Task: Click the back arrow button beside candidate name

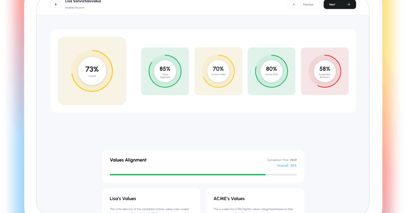Action: 56,4
